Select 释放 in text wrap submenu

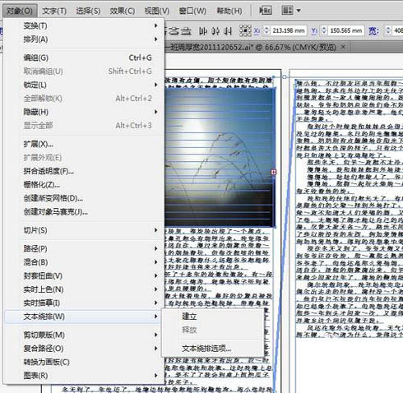pos(212,330)
